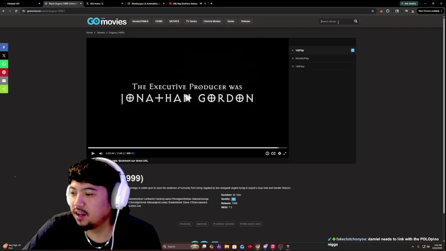Share the page on Pinterest
The width and height of the screenshot is (446, 251).
point(4,72)
